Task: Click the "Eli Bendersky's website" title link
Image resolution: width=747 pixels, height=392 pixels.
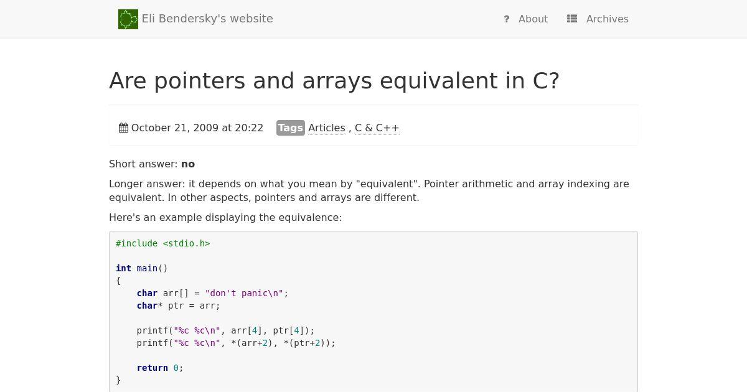Action: point(207,19)
